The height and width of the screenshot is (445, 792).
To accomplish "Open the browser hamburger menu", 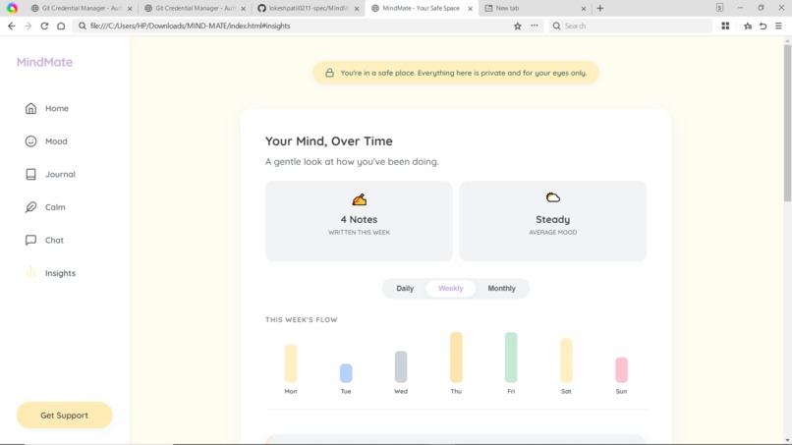I will (x=778, y=26).
